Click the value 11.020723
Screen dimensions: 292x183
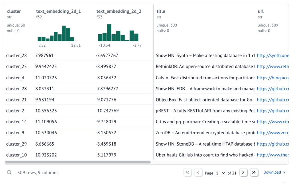46,78
